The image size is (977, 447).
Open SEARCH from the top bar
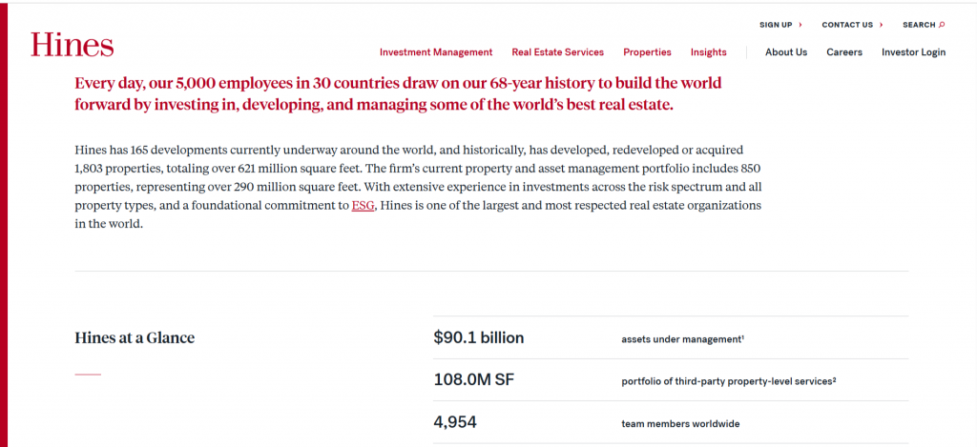pyautogui.click(x=919, y=25)
